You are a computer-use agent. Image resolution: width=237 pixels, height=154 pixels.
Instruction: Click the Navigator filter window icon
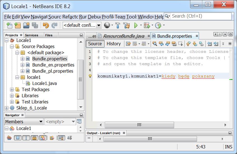click(79, 121)
